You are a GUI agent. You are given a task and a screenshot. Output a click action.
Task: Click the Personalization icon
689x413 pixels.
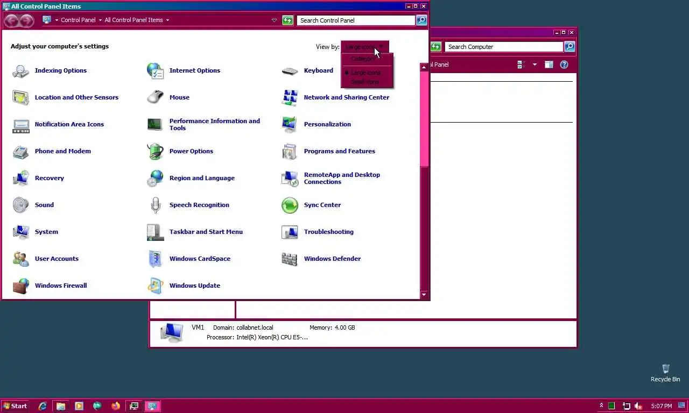[290, 124]
